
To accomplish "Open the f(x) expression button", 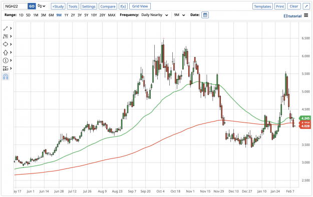I will pyautogui.click(x=123, y=6).
